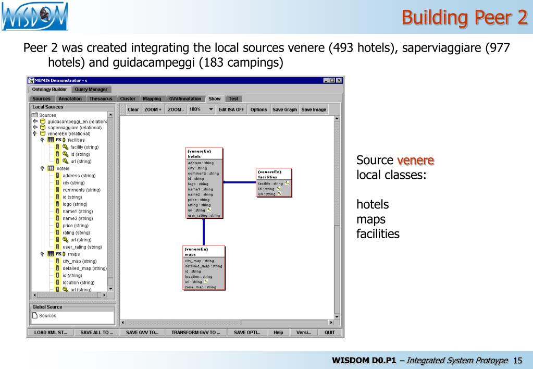Click graph horizontal scrollbar right arrow
This screenshot has height=369, width=533.
tap(331, 322)
